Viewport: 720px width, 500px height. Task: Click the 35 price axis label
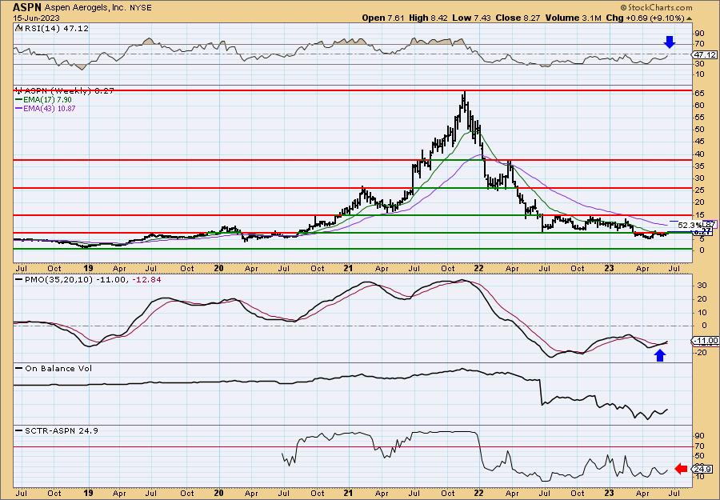699,166
